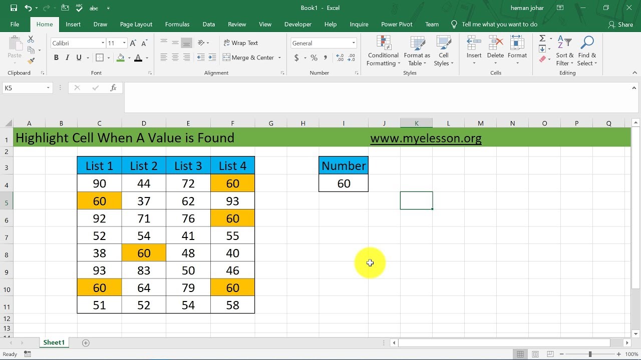Select cell containing 60 under Number
This screenshot has height=360, width=641.
point(344,183)
